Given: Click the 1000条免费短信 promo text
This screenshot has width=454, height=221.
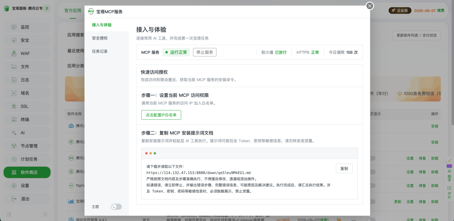Looking at the screenshot, I should (422, 94).
